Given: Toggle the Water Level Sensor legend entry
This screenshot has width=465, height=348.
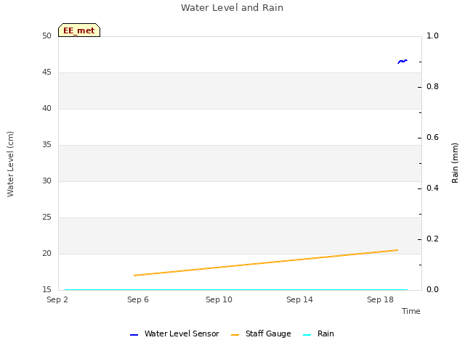Looking at the screenshot, I should tap(174, 333).
